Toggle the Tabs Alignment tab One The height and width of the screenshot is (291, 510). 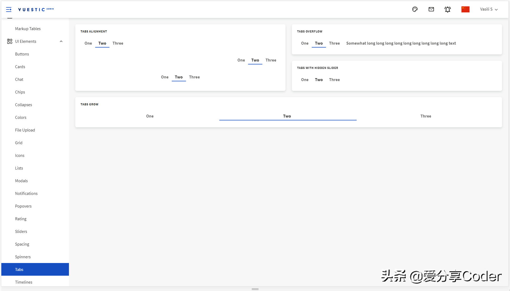click(88, 43)
